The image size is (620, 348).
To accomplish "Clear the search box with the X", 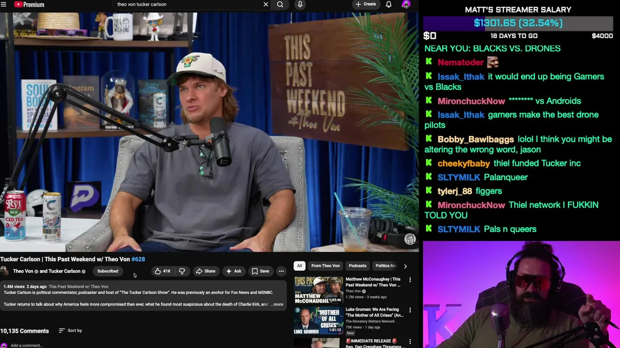I will 265,4.
